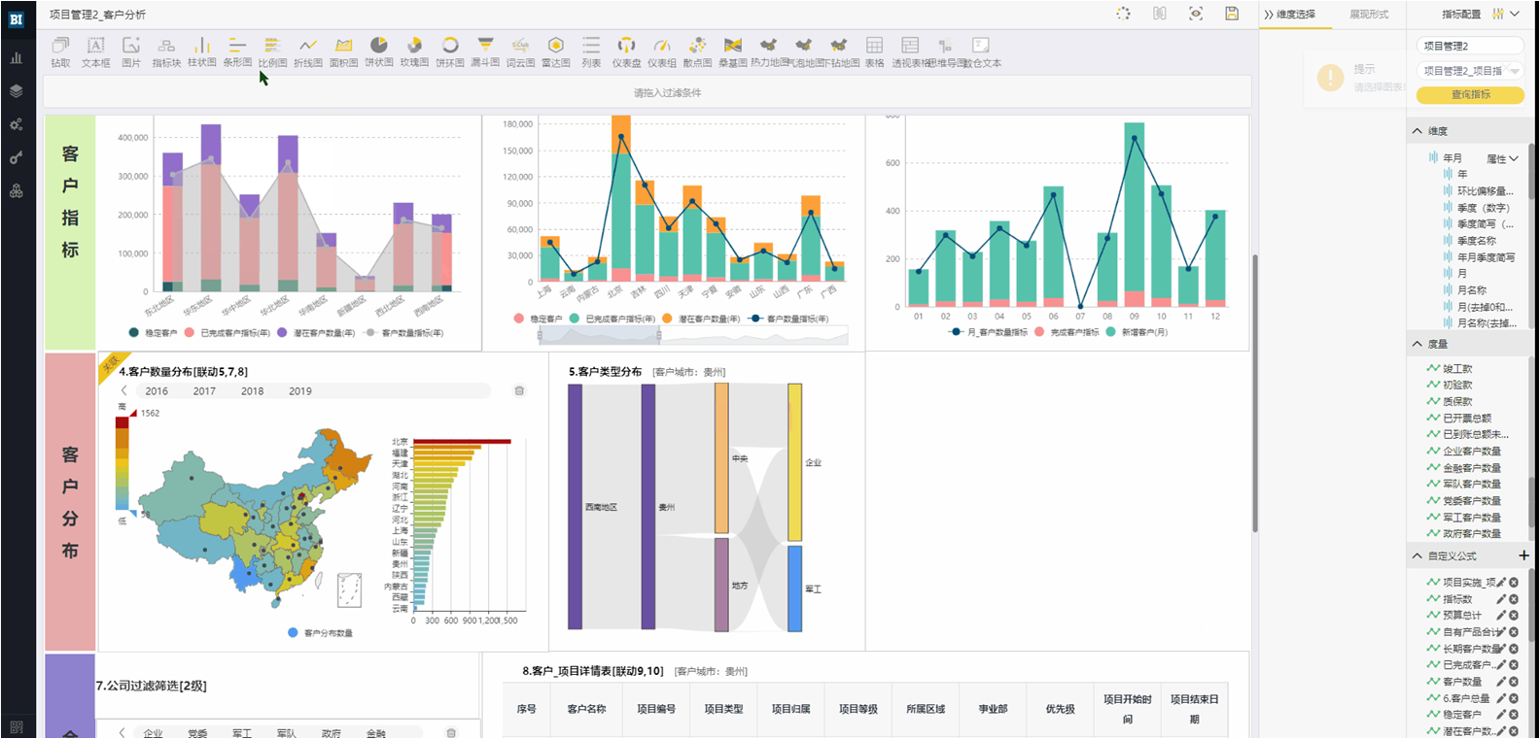The width and height of the screenshot is (1540, 739).
Task: Add a 桑基图 Sankey chart
Action: pyautogui.click(x=732, y=50)
